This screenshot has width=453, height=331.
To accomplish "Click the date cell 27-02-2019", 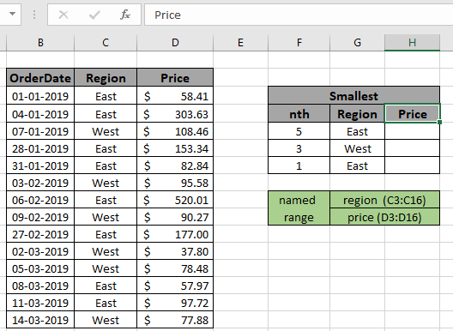I will (x=40, y=234).
